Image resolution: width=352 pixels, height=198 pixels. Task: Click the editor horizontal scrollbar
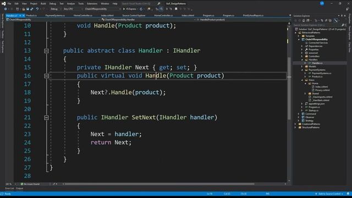pyautogui.click(x=159, y=184)
